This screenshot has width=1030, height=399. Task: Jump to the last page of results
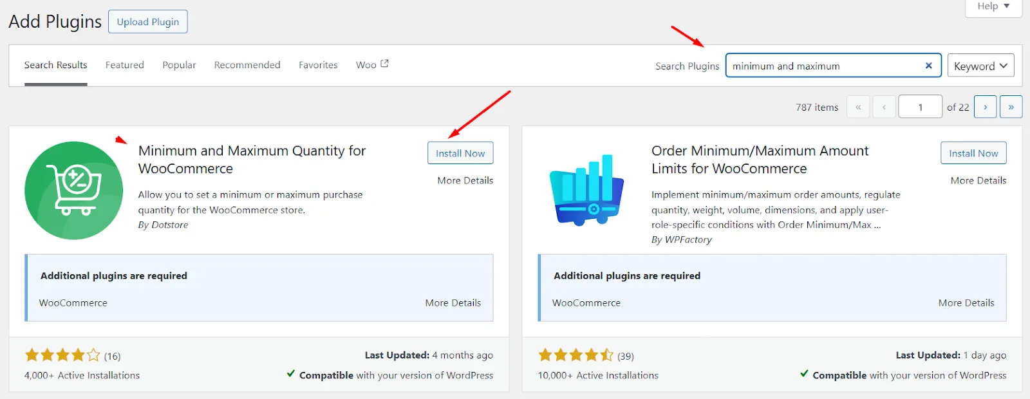1011,107
